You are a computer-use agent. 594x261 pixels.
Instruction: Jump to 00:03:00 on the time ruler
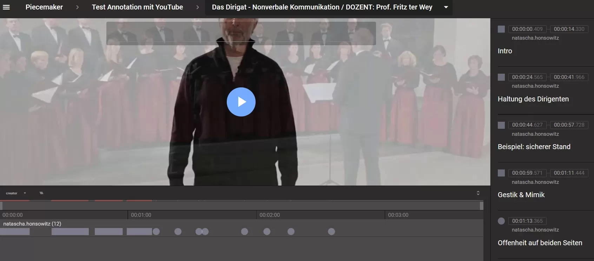[398, 215]
